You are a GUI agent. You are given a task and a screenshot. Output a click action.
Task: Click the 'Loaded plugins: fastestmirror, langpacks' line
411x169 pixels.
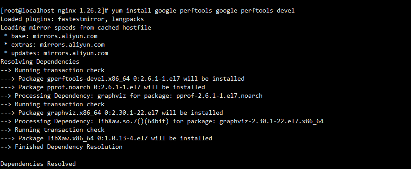point(72,19)
